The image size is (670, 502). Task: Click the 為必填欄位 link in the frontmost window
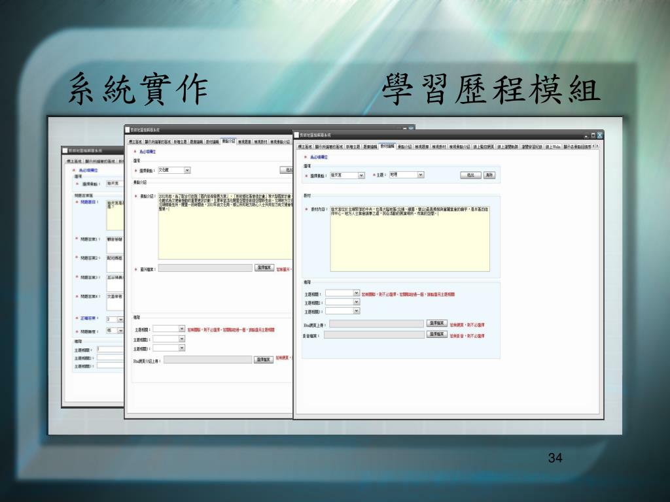[x=319, y=158]
